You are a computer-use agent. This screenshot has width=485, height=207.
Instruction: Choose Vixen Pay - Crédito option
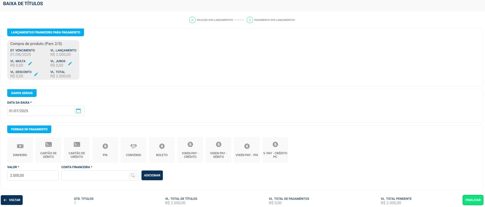point(190,150)
